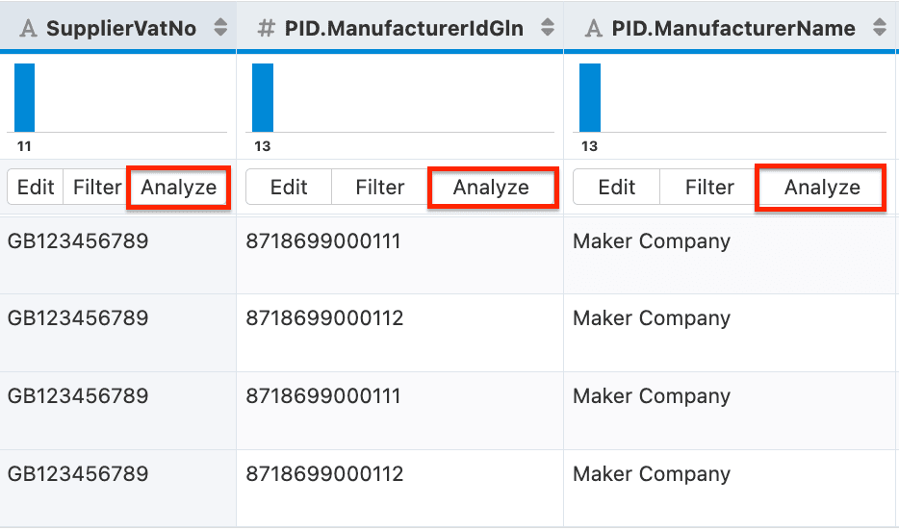The image size is (899, 531).
Task: Run Analyze on the PID.ManufacturerName column
Action: pos(821,188)
